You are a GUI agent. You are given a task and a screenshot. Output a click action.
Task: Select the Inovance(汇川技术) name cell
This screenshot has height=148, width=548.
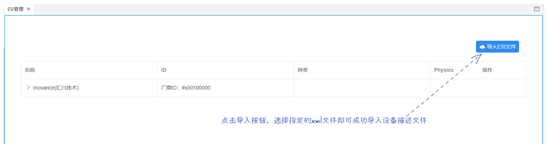tap(89, 88)
